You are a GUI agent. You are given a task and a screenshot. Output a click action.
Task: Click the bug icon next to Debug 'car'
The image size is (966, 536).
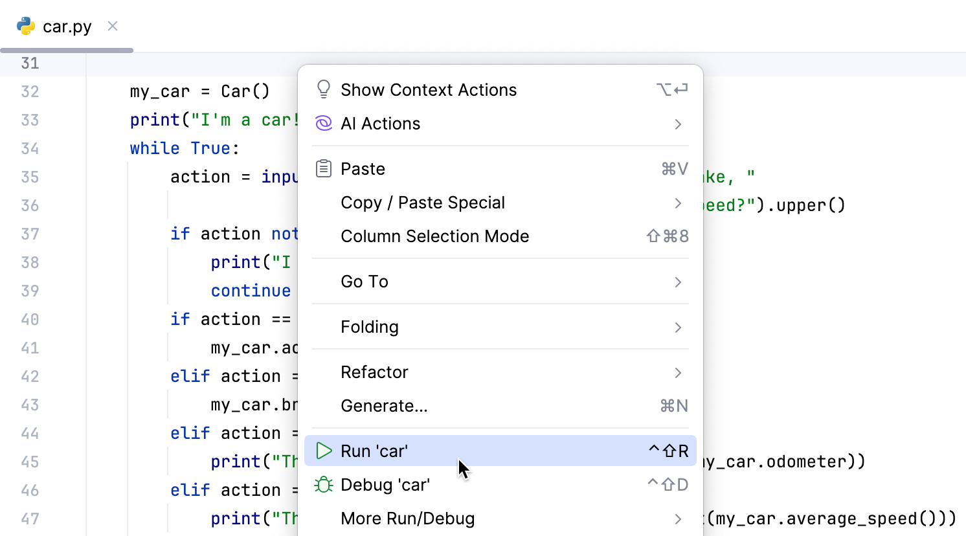click(x=323, y=484)
